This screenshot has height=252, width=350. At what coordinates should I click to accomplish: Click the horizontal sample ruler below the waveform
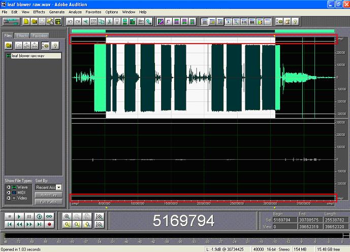[203, 203]
